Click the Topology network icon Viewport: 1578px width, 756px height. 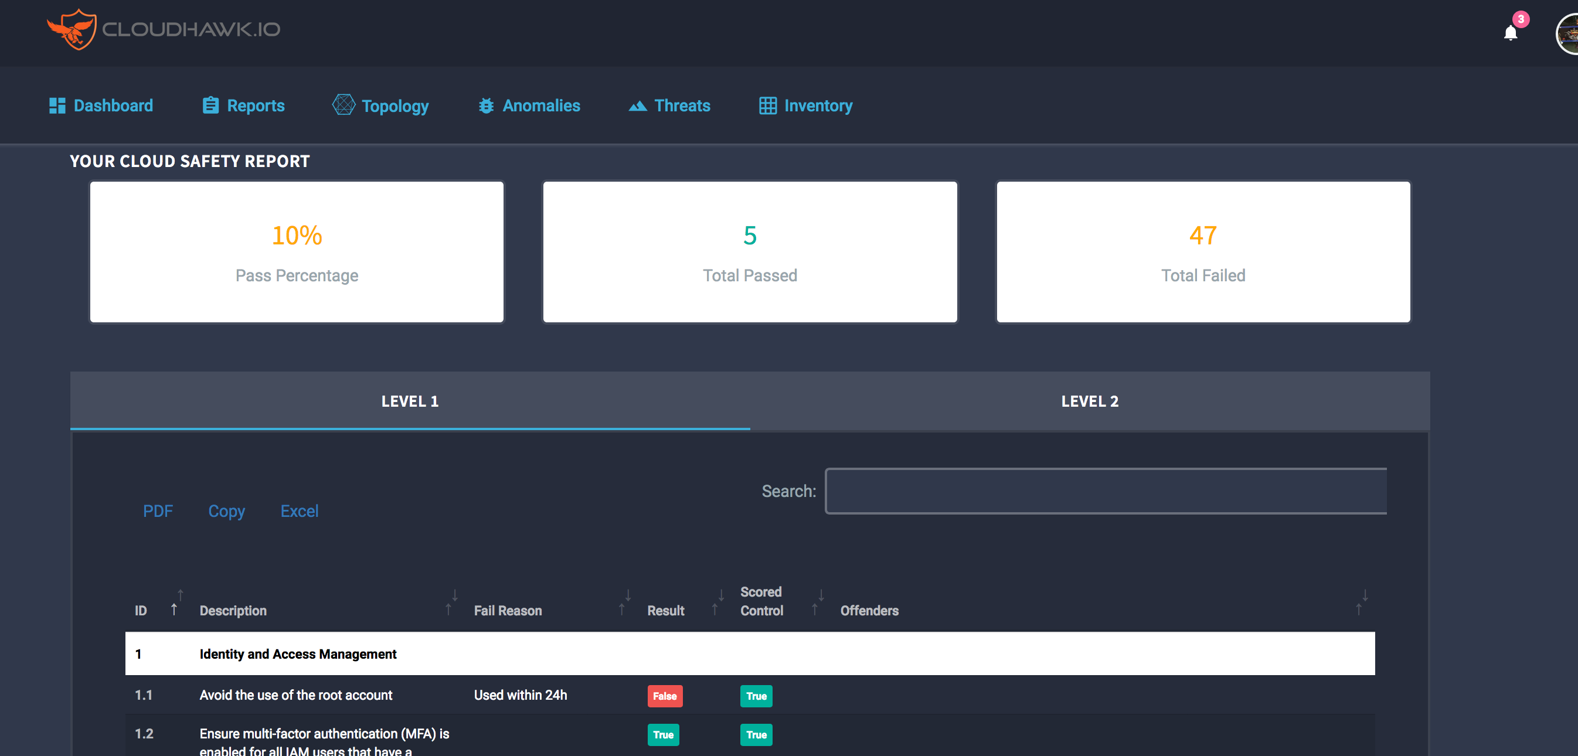343,105
